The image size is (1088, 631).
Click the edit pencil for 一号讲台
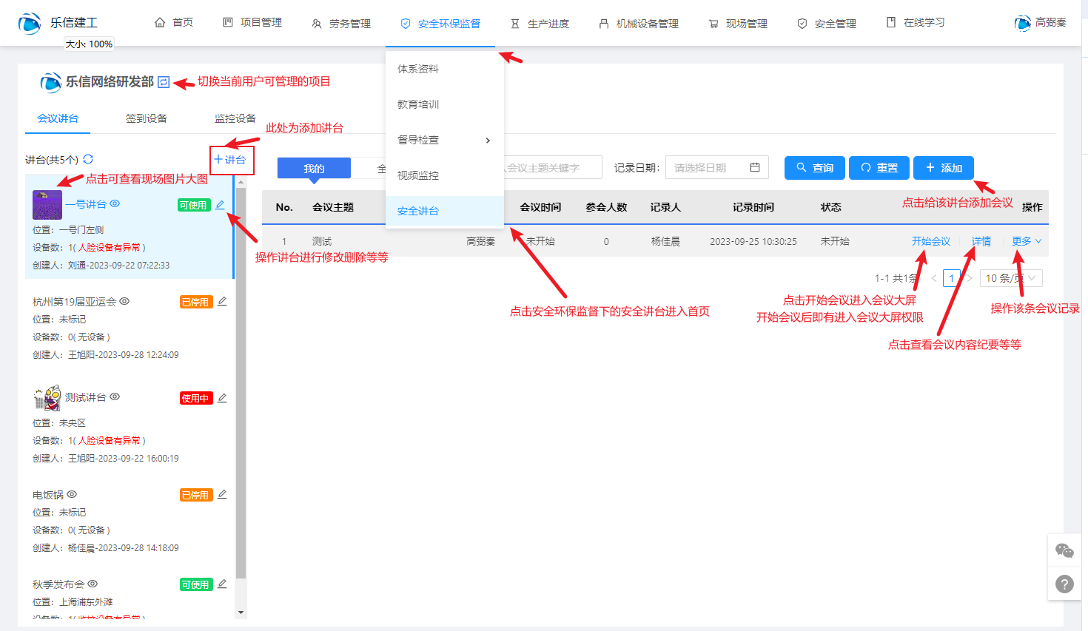[x=220, y=205]
